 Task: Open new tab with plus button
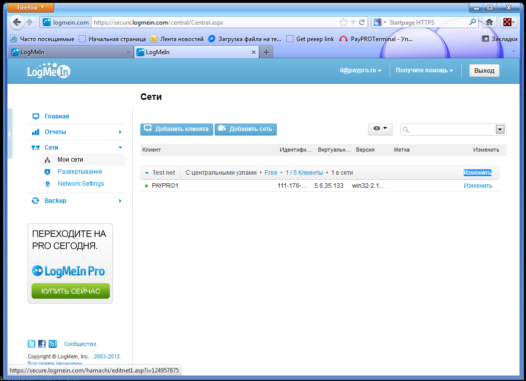coord(266,52)
